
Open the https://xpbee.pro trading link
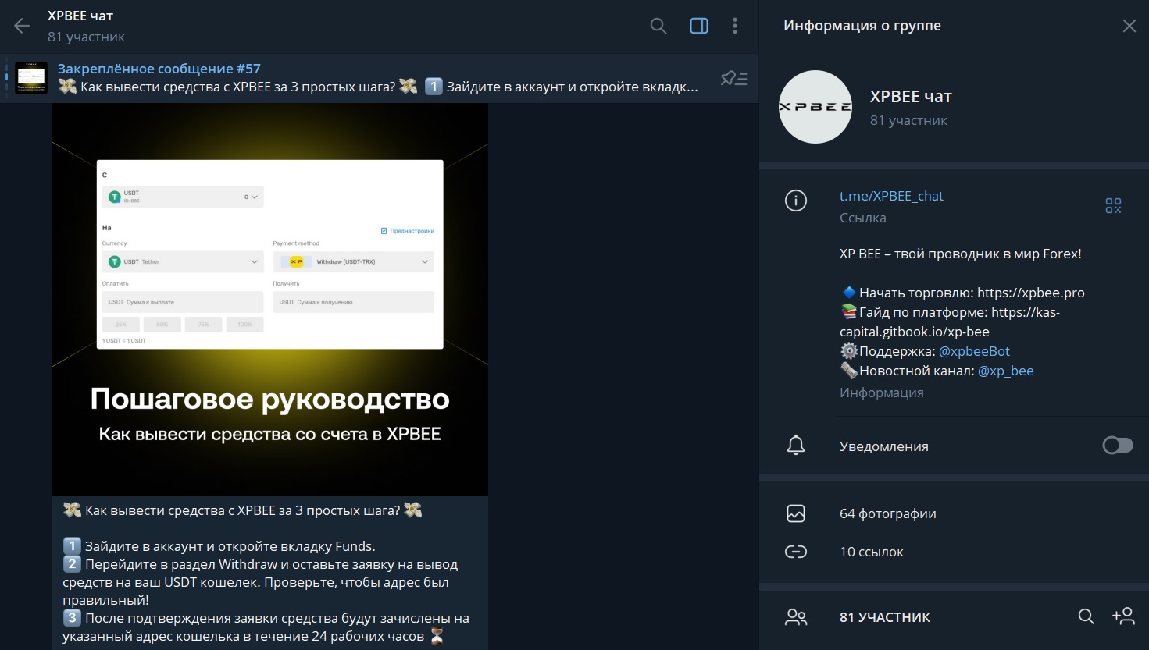click(1030, 293)
